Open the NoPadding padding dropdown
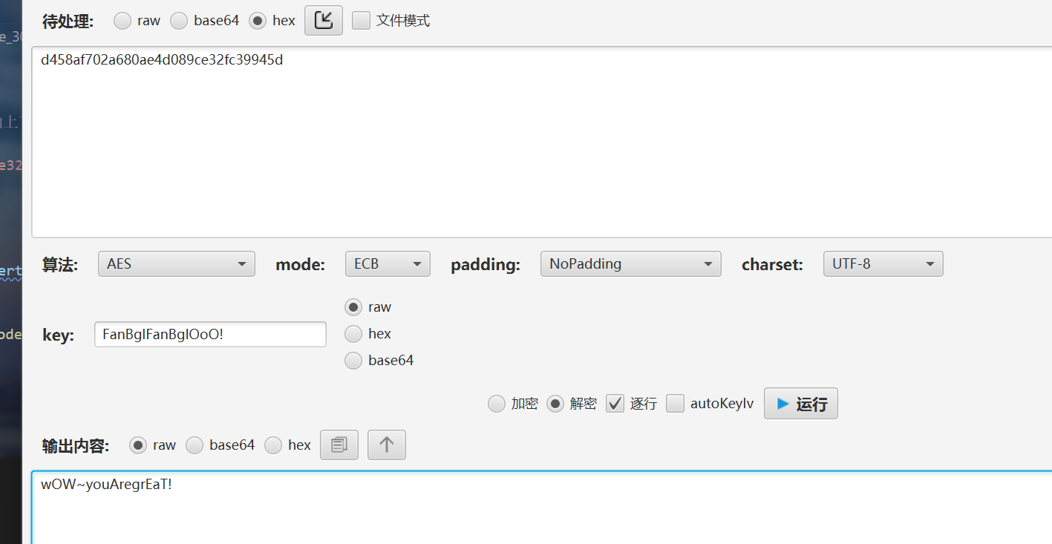The image size is (1052, 544). coord(630,264)
